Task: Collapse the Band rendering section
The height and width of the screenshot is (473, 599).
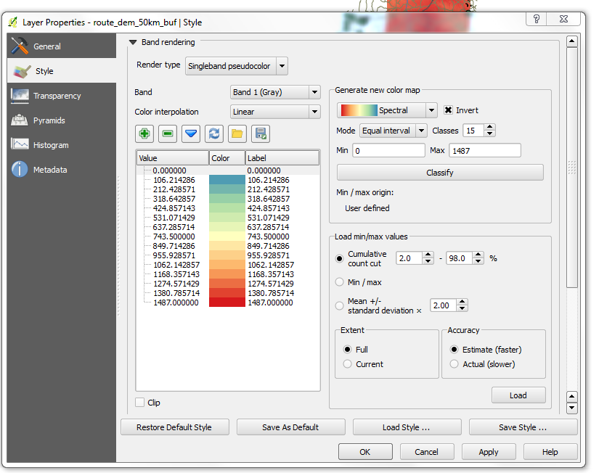Action: (133, 42)
